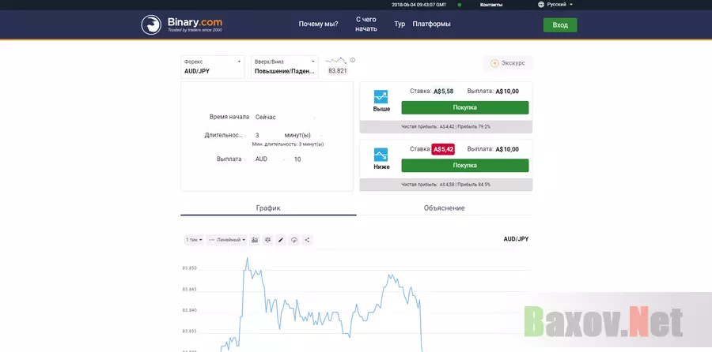Click the Вход login button

(x=560, y=25)
